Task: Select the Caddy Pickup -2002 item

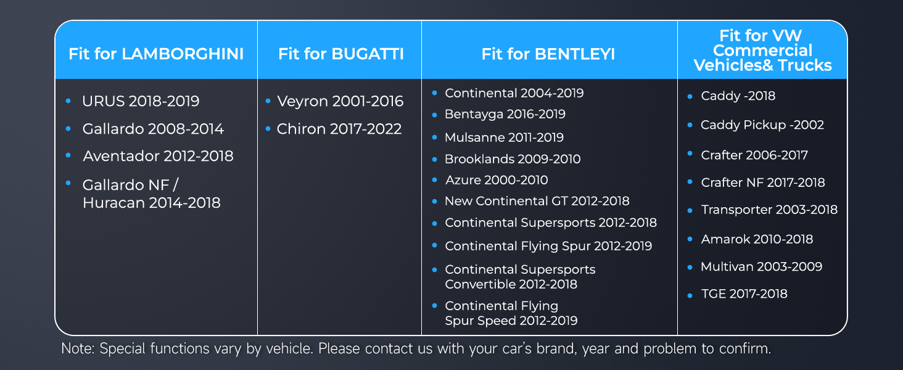Action: tap(762, 125)
